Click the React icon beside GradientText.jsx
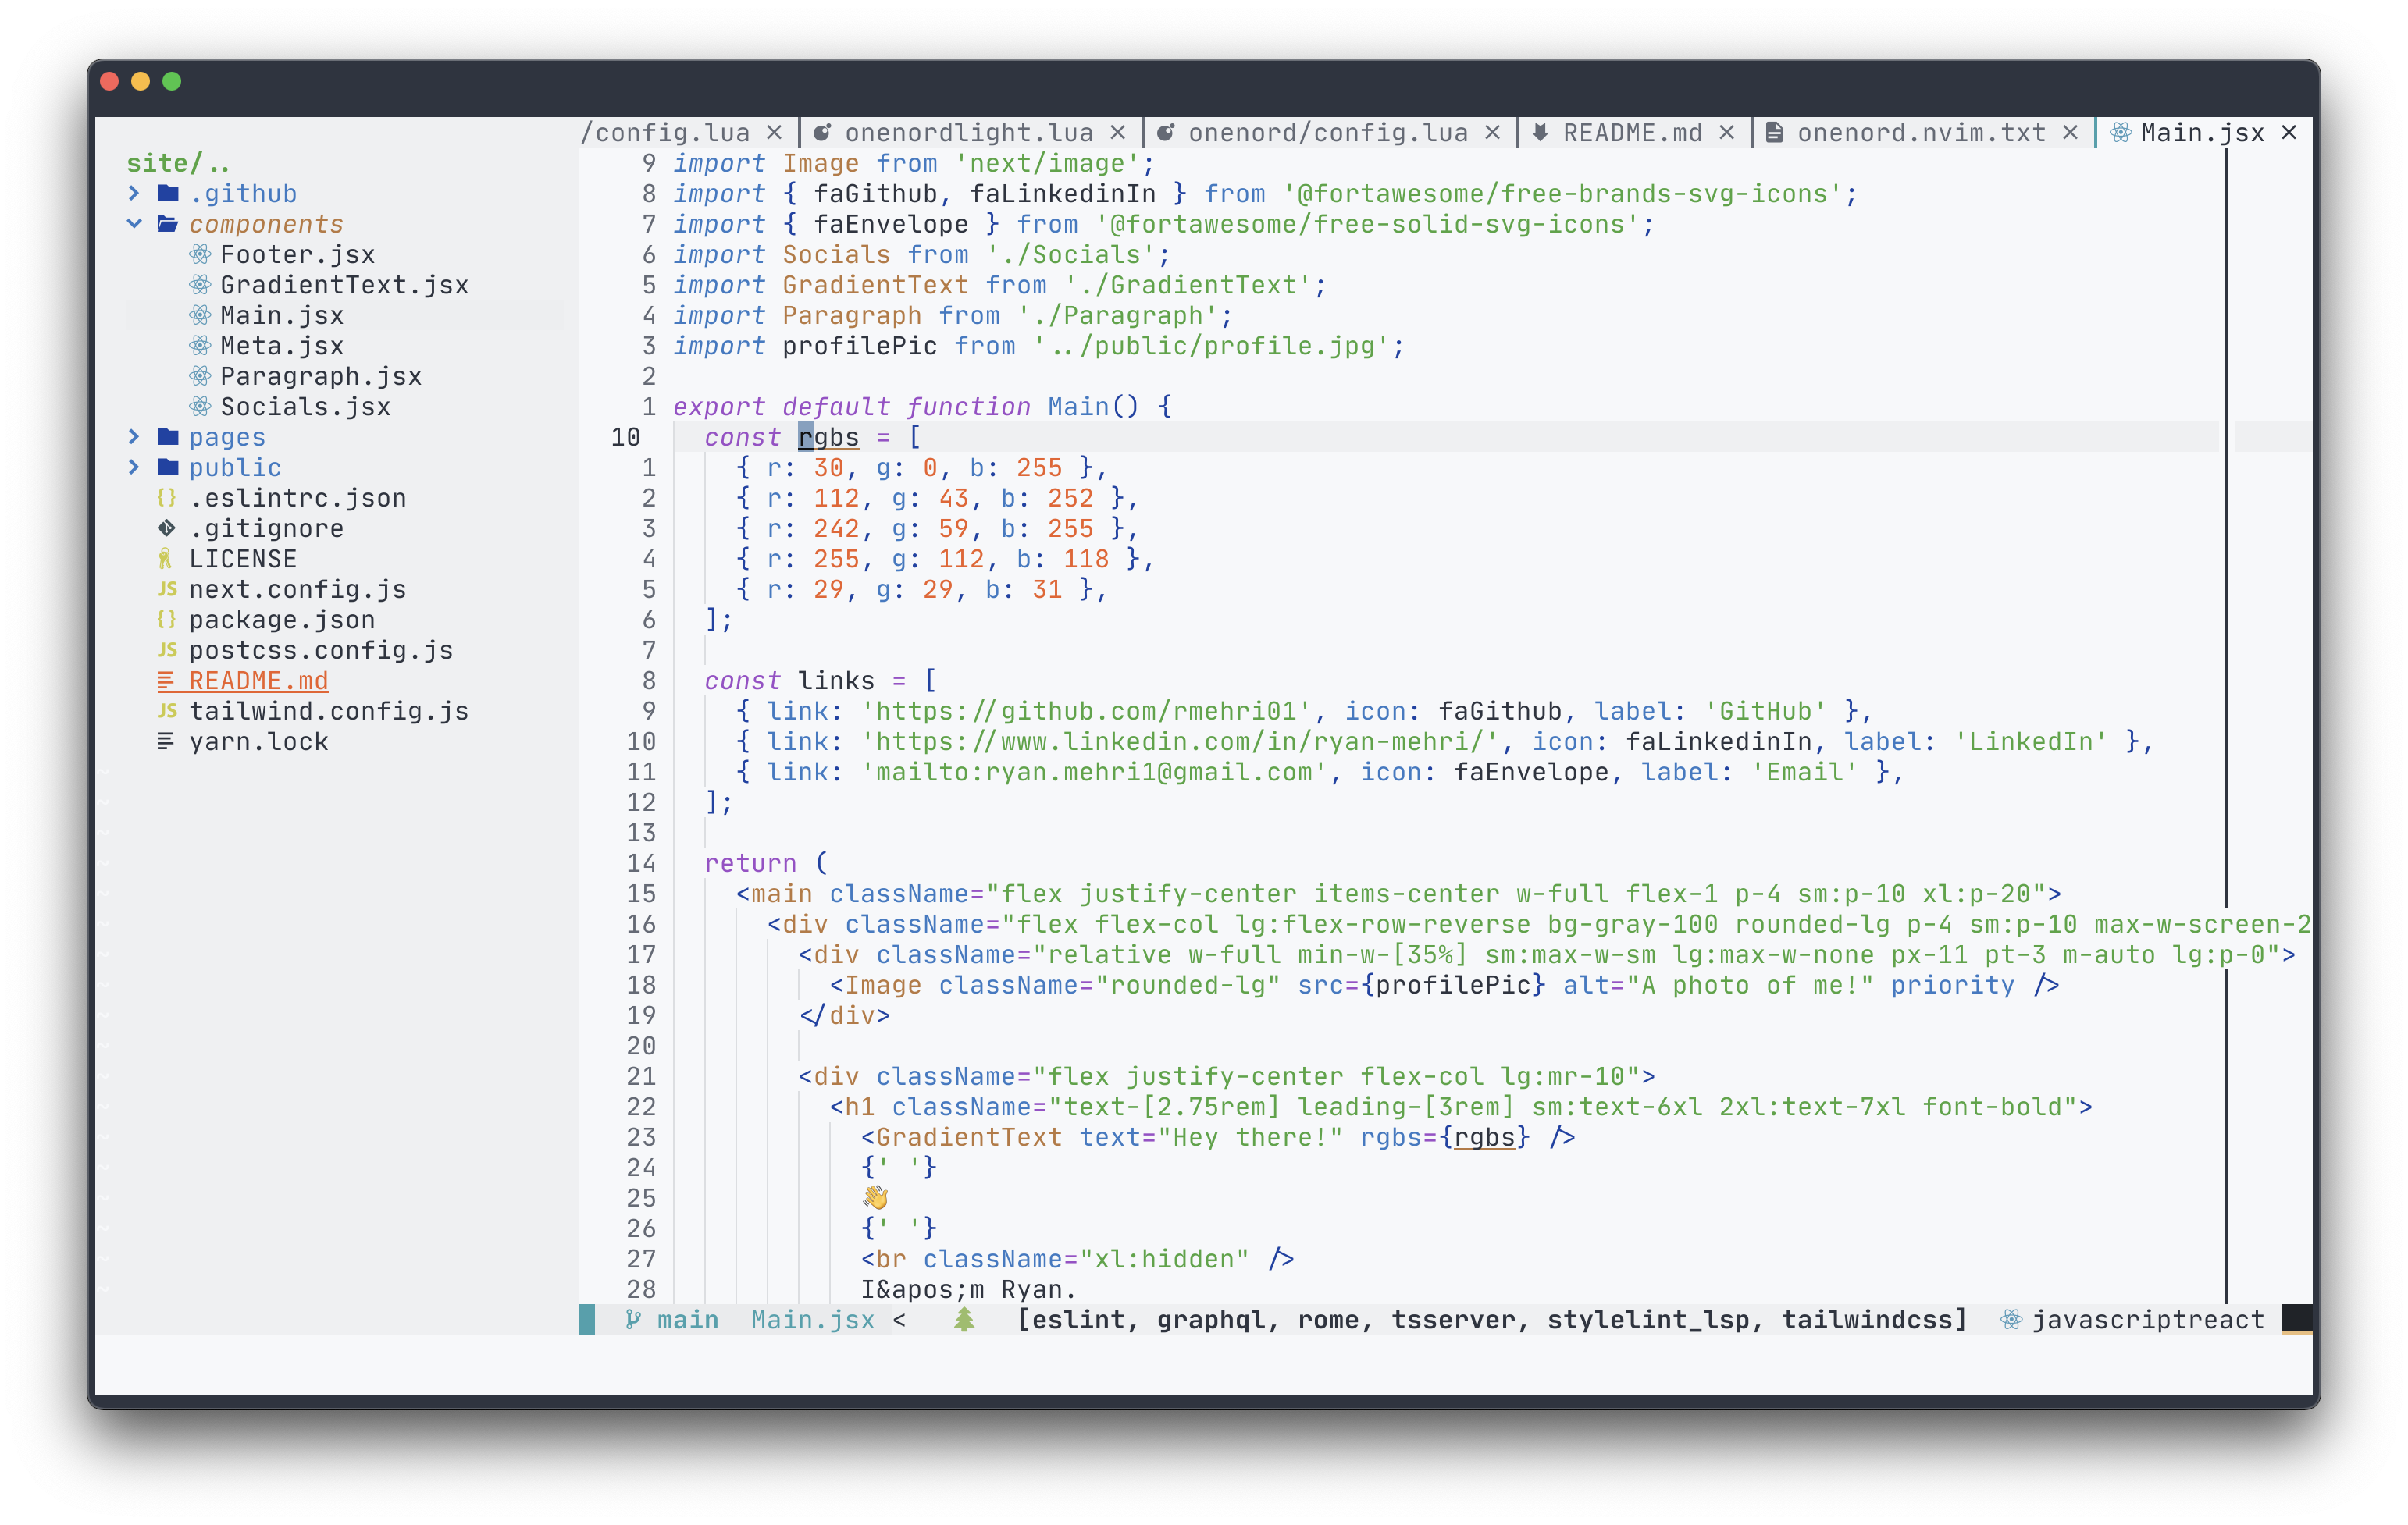 coord(200,285)
